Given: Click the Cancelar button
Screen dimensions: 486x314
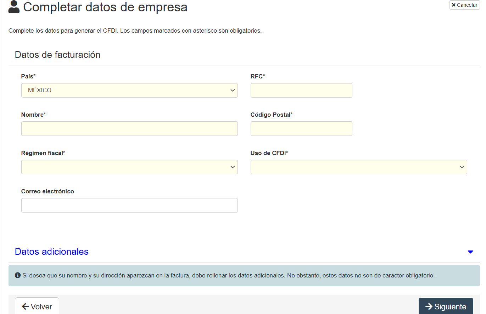Looking at the screenshot, I should tap(464, 5).
